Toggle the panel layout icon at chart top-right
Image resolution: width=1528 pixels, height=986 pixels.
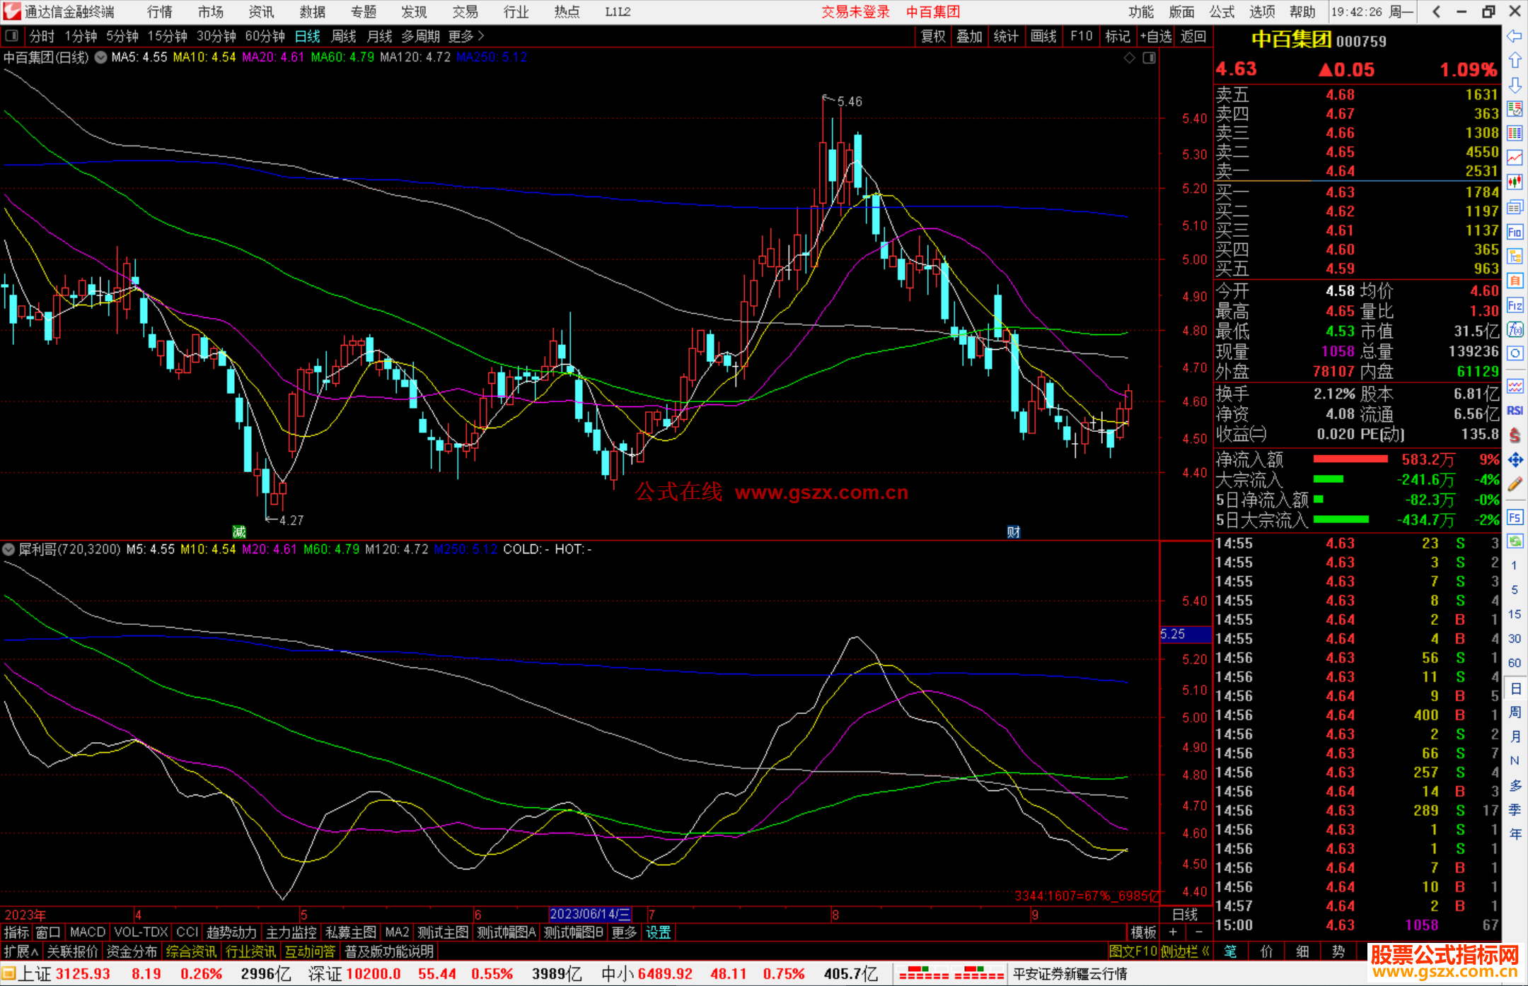tap(1149, 57)
